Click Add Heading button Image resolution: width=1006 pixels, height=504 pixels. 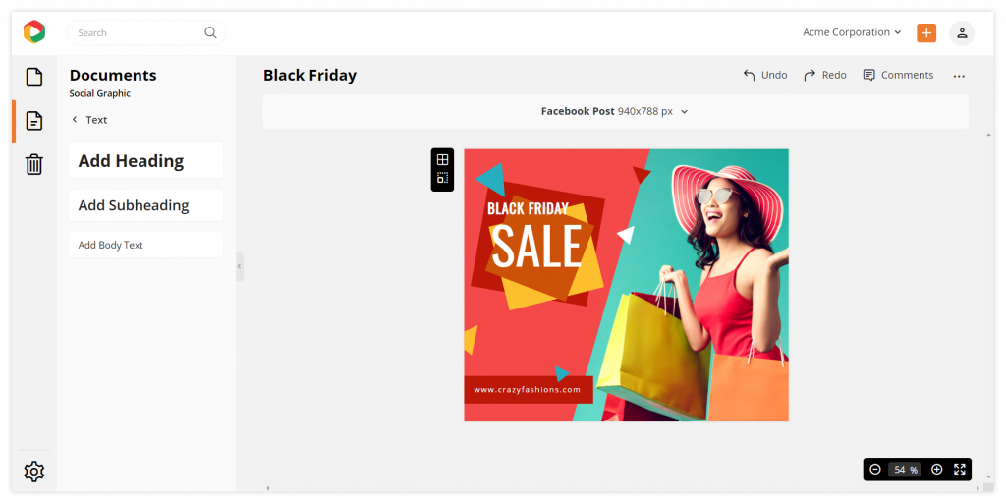pos(145,161)
